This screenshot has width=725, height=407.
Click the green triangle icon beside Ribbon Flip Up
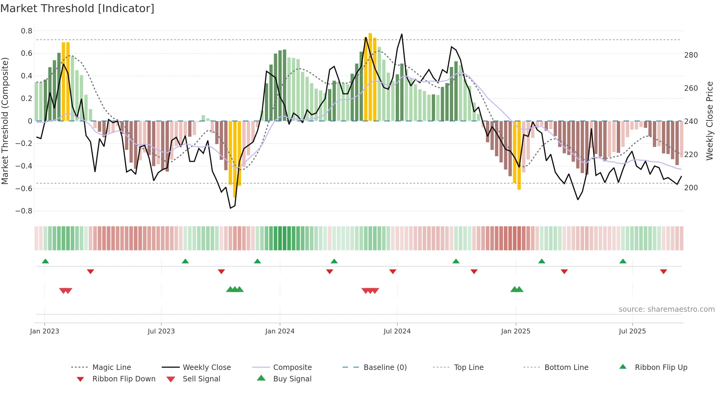[x=623, y=367]
